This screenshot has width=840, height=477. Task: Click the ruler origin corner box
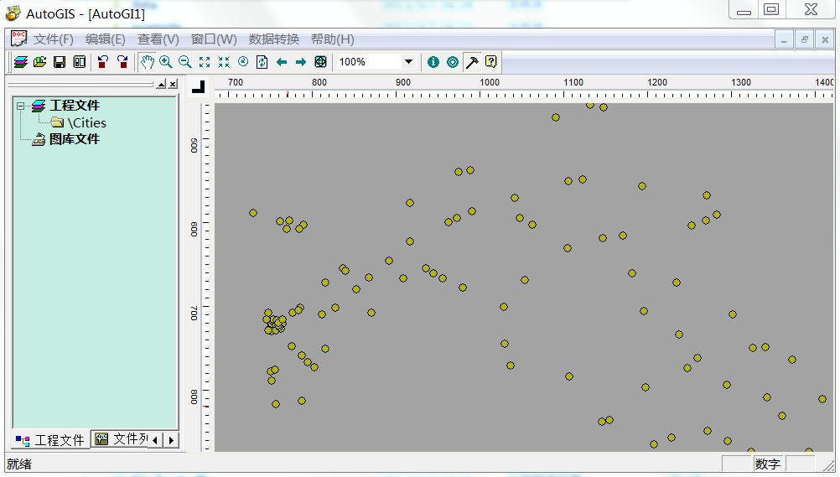click(x=198, y=86)
